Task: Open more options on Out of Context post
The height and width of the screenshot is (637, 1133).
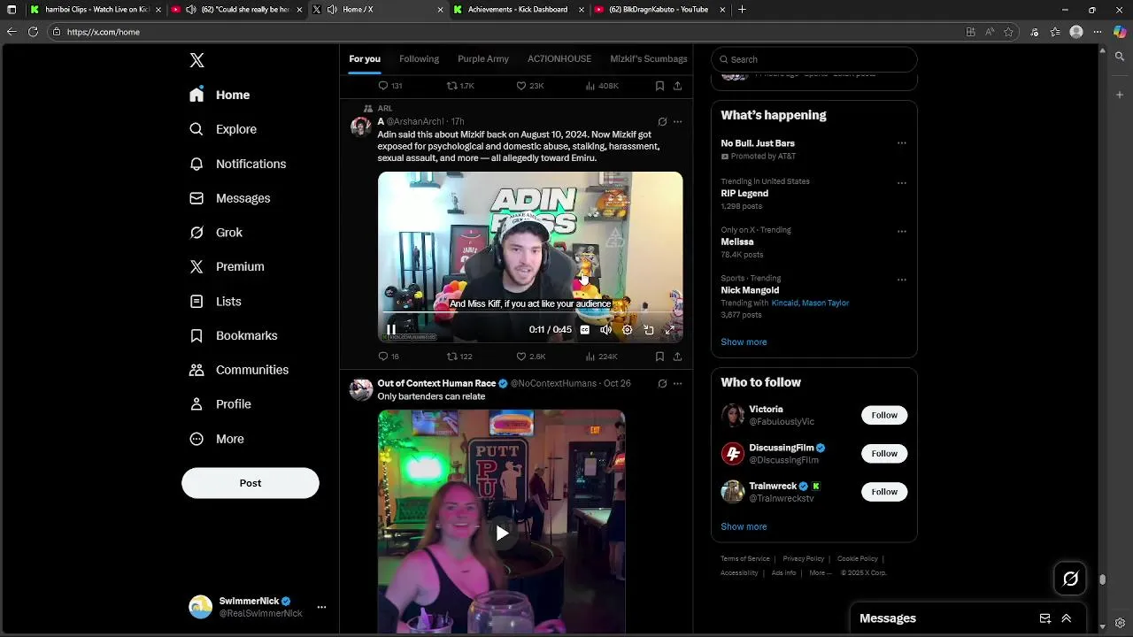Action: [677, 384]
